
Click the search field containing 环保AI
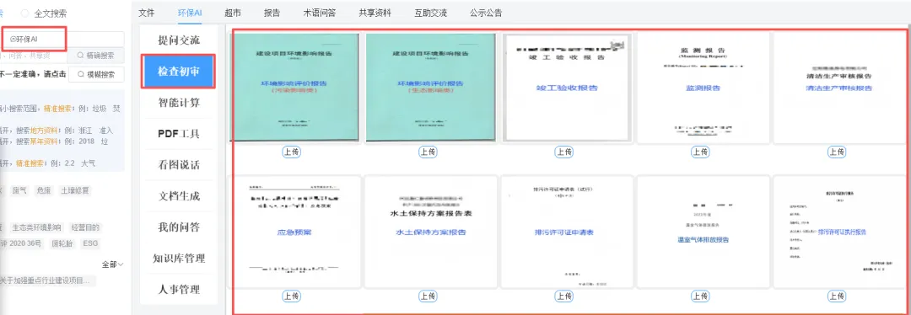62,39
